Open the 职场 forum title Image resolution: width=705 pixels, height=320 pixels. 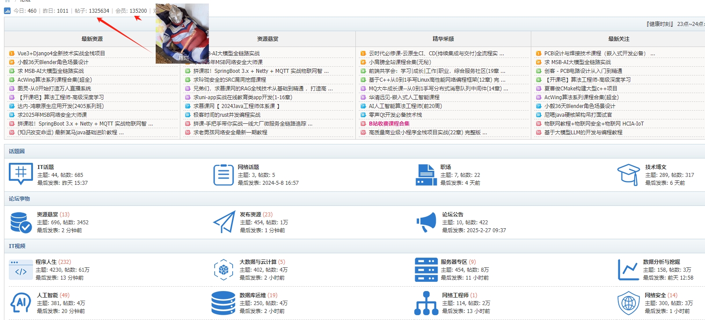[x=446, y=167]
